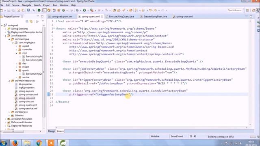This screenshot has width=260, height=146.
Task: Collapse the quartz package
Action: pyautogui.click(x=16, y=71)
